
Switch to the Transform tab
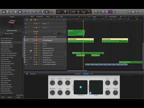(x=78, y=74)
